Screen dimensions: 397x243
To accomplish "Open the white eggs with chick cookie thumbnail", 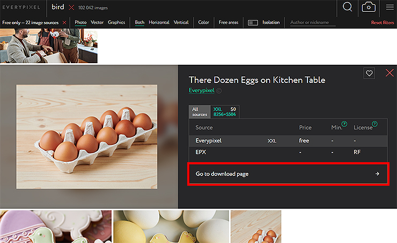I will pyautogui.click(x=171, y=226).
